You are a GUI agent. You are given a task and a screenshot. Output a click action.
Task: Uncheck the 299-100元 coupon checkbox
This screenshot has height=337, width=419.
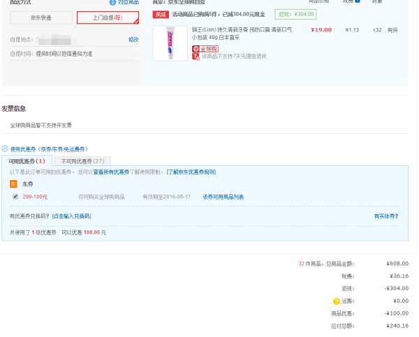tap(15, 197)
